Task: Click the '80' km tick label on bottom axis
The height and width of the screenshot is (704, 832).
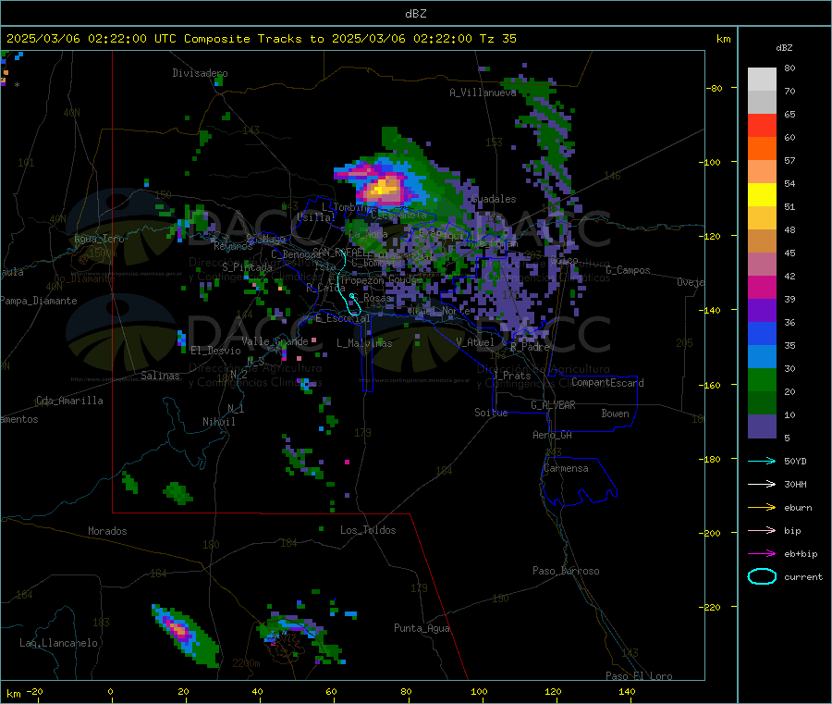Action: tap(406, 691)
